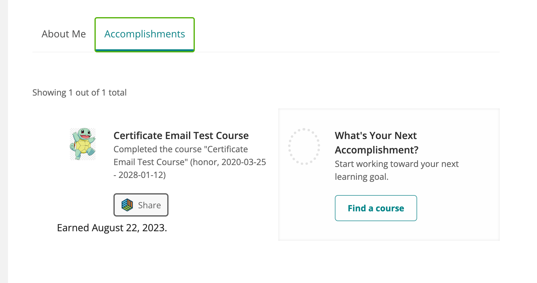Click Find a course

click(x=376, y=208)
